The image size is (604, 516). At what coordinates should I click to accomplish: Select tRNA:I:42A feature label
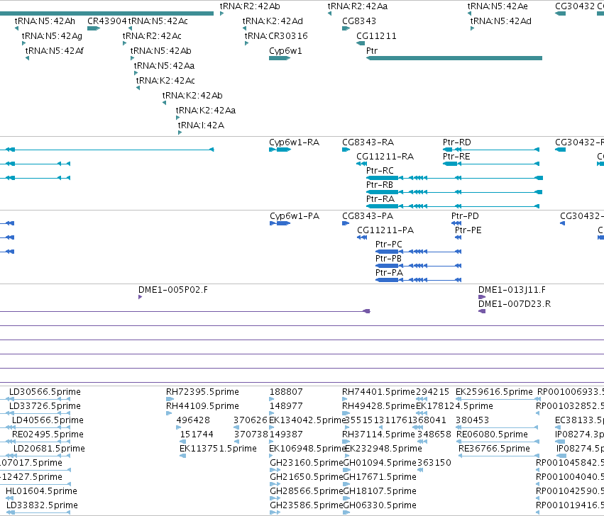201,125
